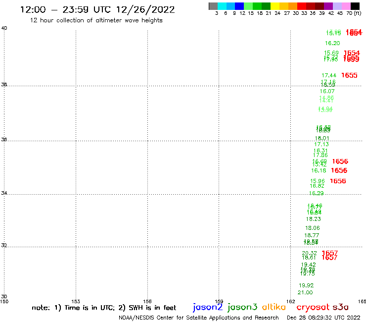Screen dimensions: 366x322
Task: Click the NOAA/NESDIS Center credit line
Action: (x=199, y=318)
